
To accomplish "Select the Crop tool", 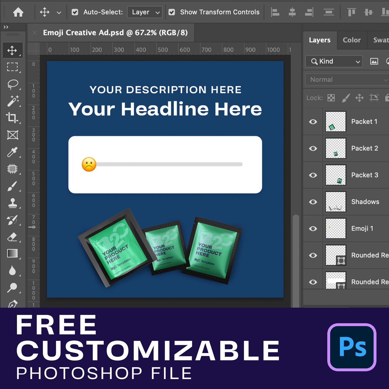I will point(12,118).
